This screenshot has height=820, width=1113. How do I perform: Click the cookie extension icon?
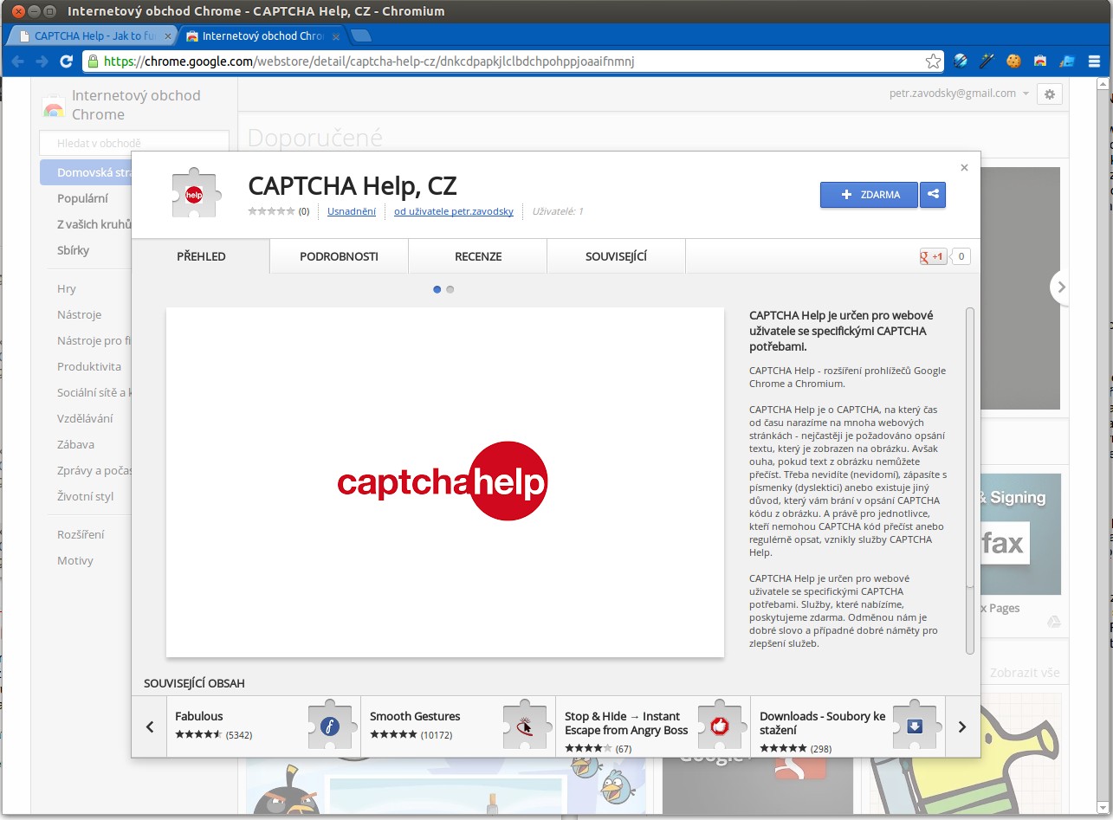pos(1013,61)
